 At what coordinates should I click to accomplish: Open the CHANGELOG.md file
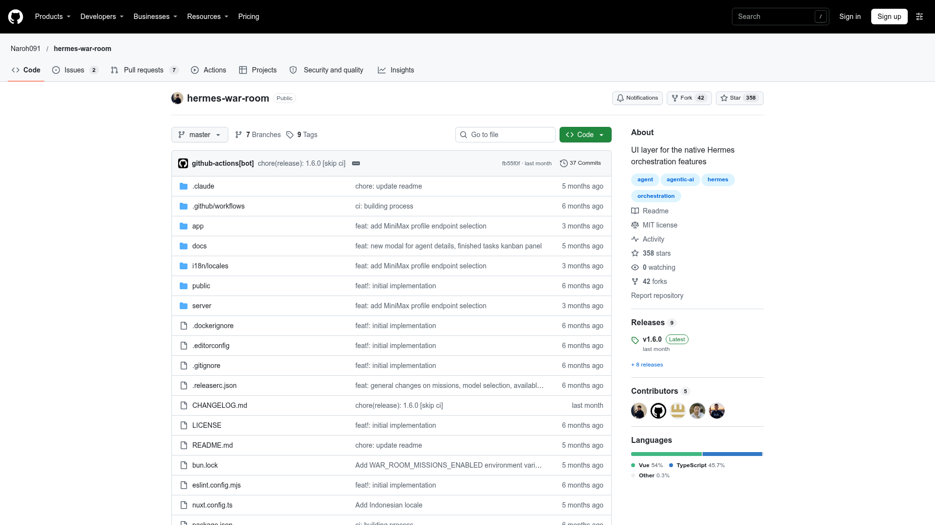tap(220, 405)
